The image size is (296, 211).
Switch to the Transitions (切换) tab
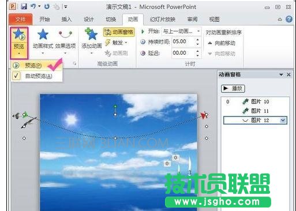tap(111, 20)
